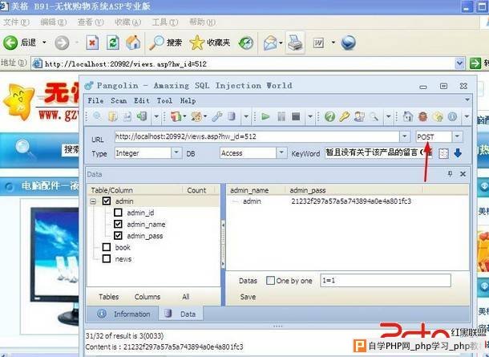Click the green export arrow icon in Pangolin
The height and width of the screenshot is (357, 489).
click(x=142, y=116)
